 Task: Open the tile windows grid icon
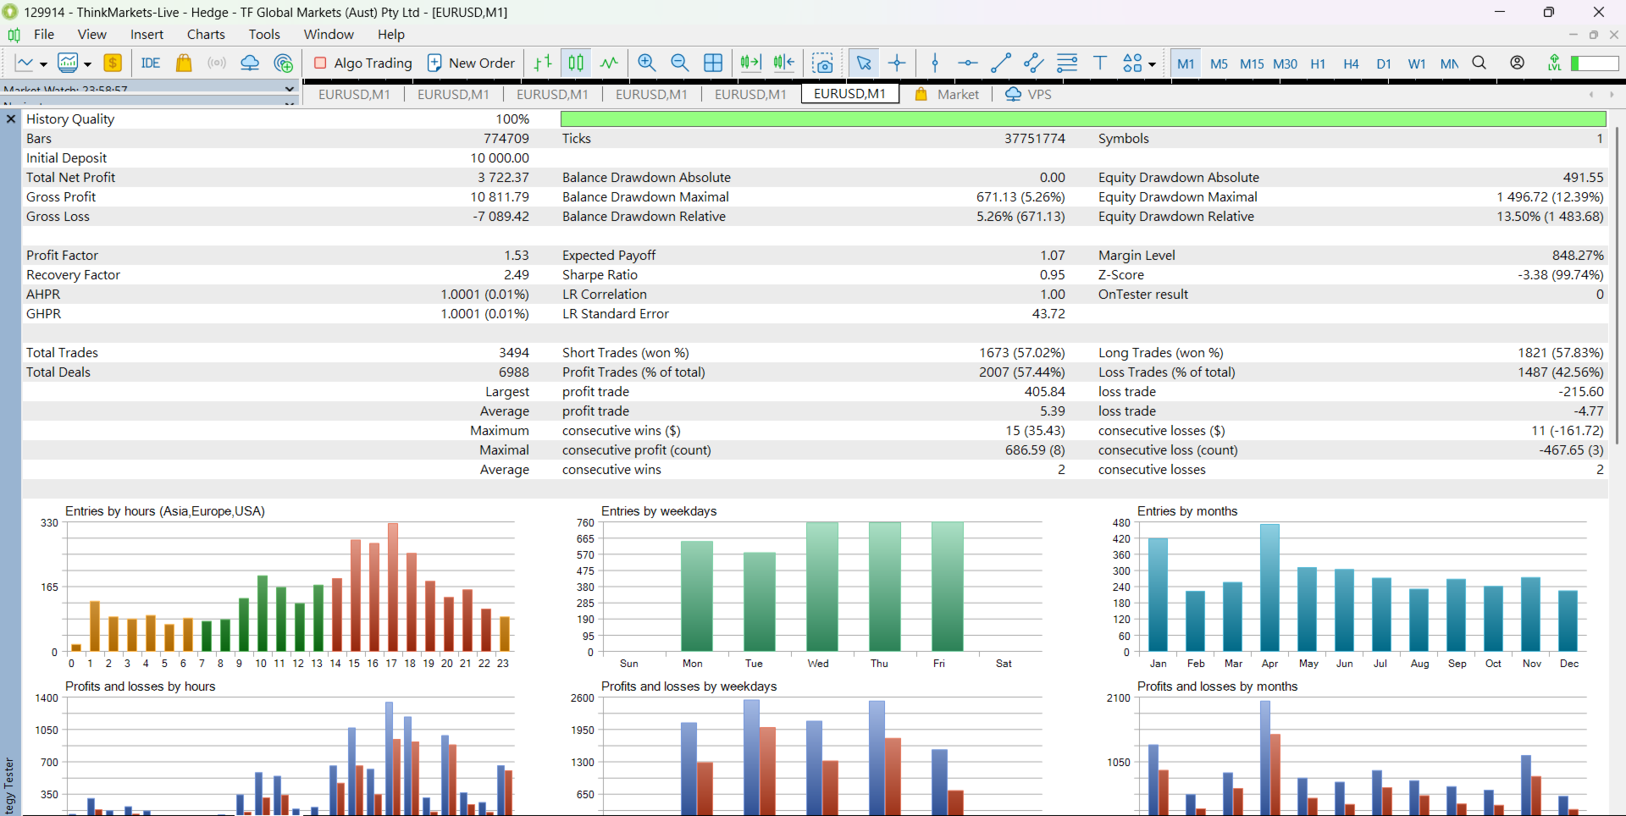coord(713,63)
